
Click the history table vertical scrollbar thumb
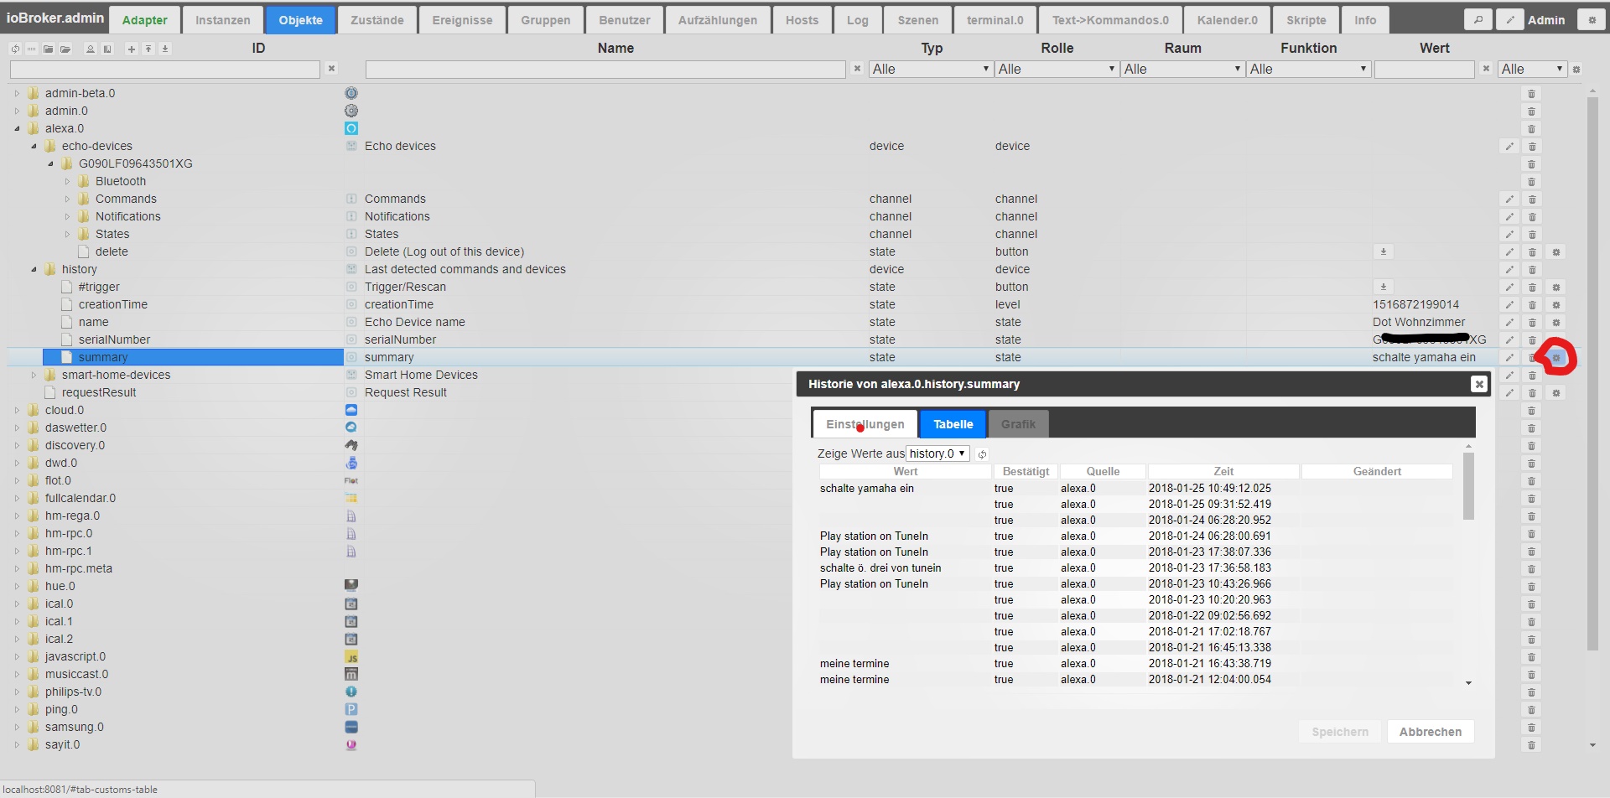(x=1468, y=486)
